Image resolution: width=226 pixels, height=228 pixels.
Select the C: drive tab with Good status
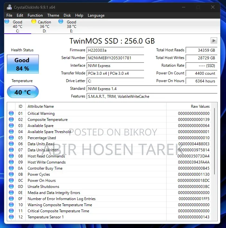coord(17,26)
